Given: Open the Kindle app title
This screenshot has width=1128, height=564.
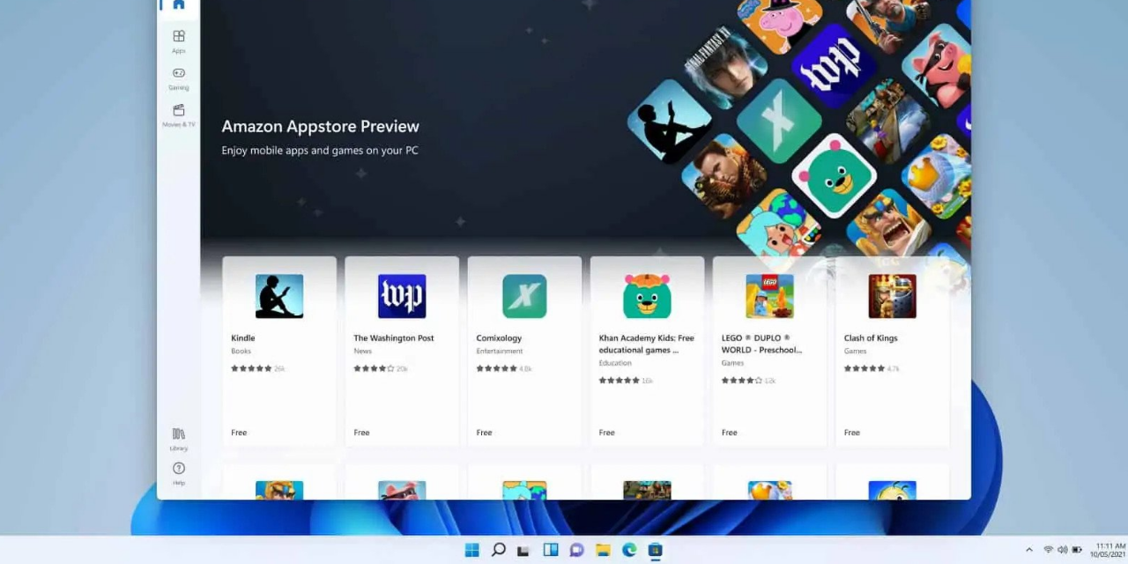Looking at the screenshot, I should point(243,338).
